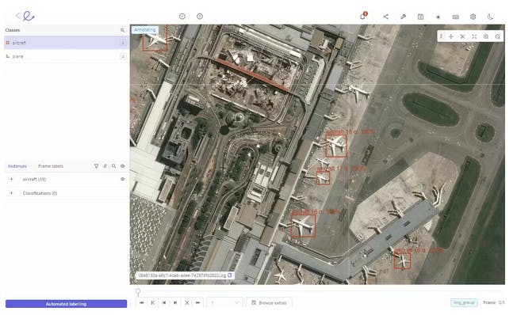Image resolution: width=517 pixels, height=315 pixels.
Task: Open the keyboard shortcuts icon
Action: coord(455,17)
